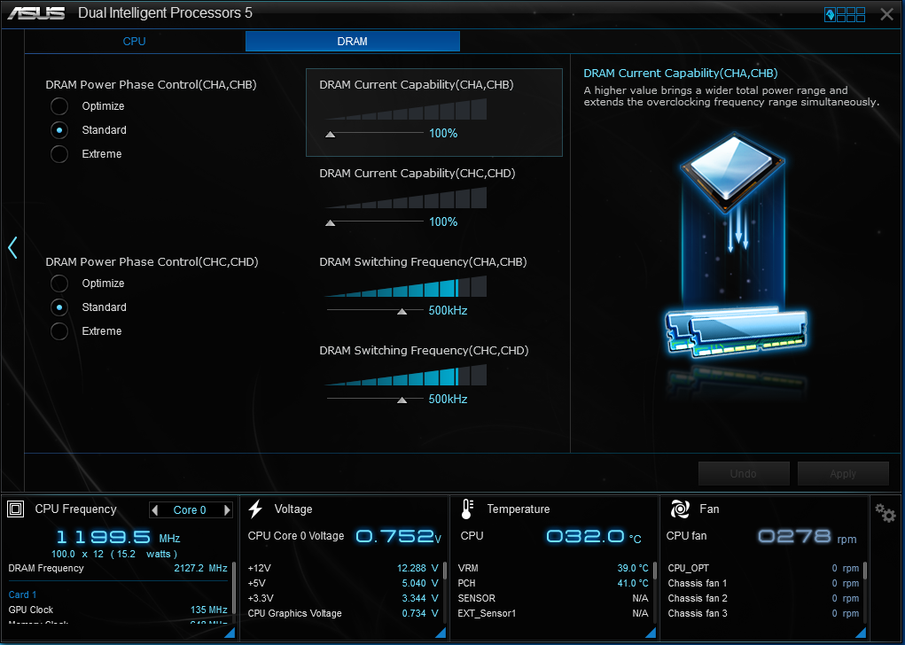Click the EXT_Sensor1 row label

pos(487,613)
